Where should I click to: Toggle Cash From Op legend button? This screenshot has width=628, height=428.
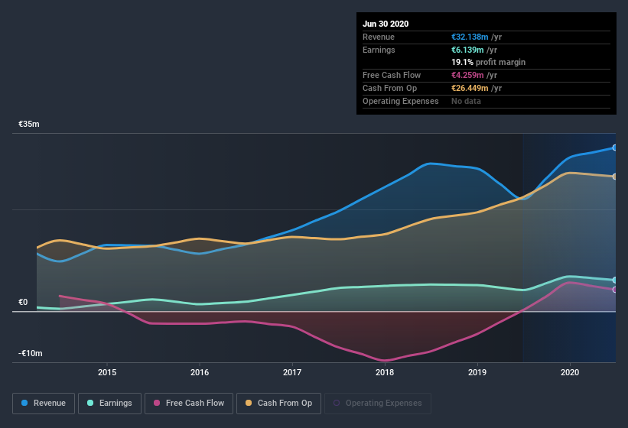click(x=278, y=404)
